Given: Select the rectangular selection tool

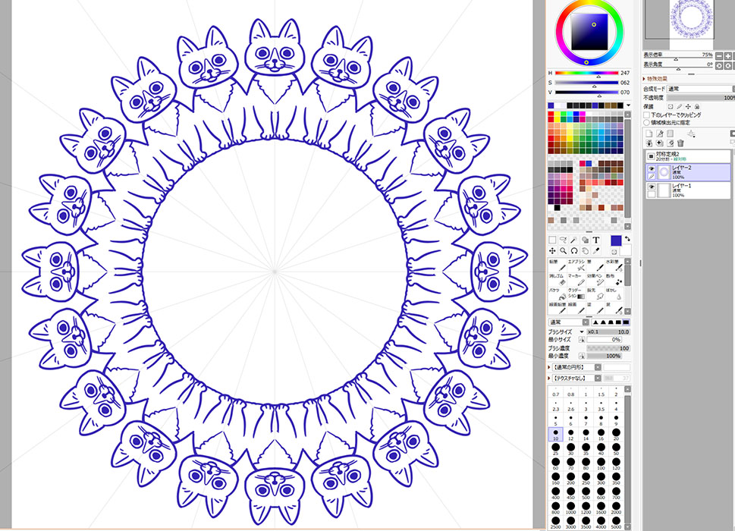Looking at the screenshot, I should 552,240.
